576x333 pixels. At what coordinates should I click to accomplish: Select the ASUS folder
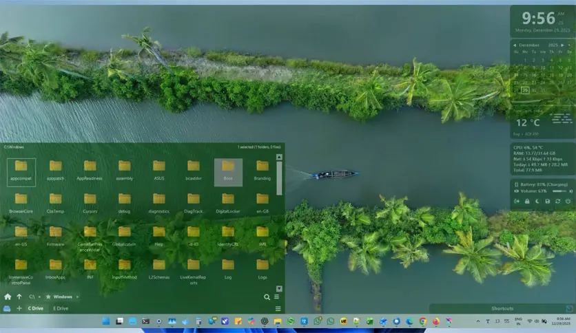(x=159, y=172)
